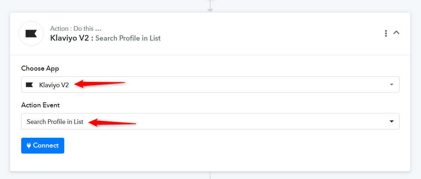Click the plug icon on the Connect button
Viewport: 421px width, 179px height.
pos(29,145)
